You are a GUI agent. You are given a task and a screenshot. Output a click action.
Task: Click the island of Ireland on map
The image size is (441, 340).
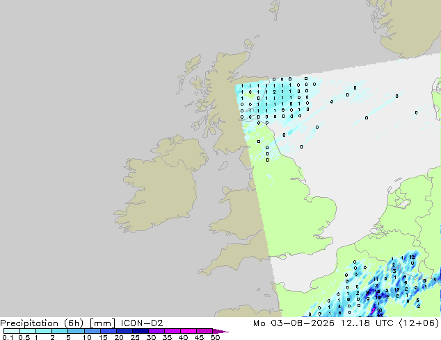160,185
